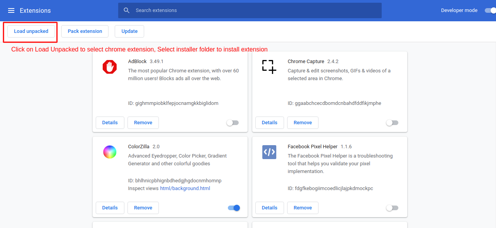Click AdBlock version 3.49.1
The height and width of the screenshot is (228, 496).
157,62
